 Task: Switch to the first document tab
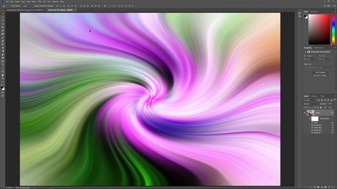click(25, 10)
